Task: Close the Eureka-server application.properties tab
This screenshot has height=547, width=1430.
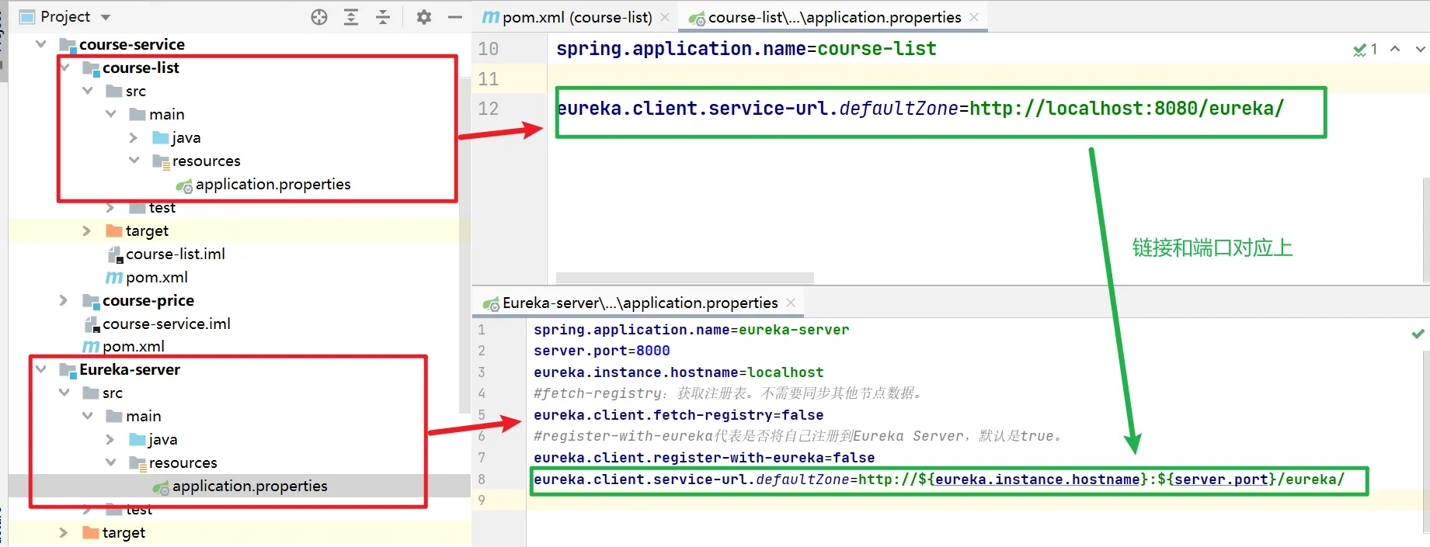Action: click(x=791, y=303)
